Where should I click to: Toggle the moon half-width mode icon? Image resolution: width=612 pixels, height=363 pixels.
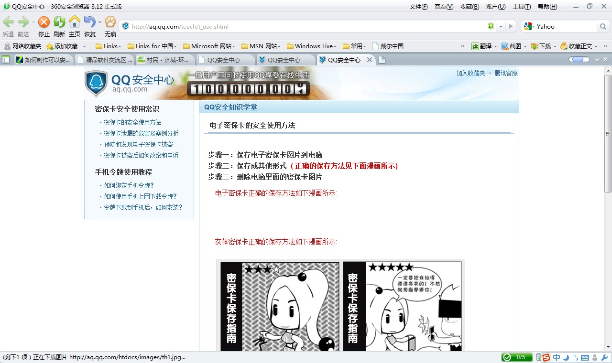[566, 357]
